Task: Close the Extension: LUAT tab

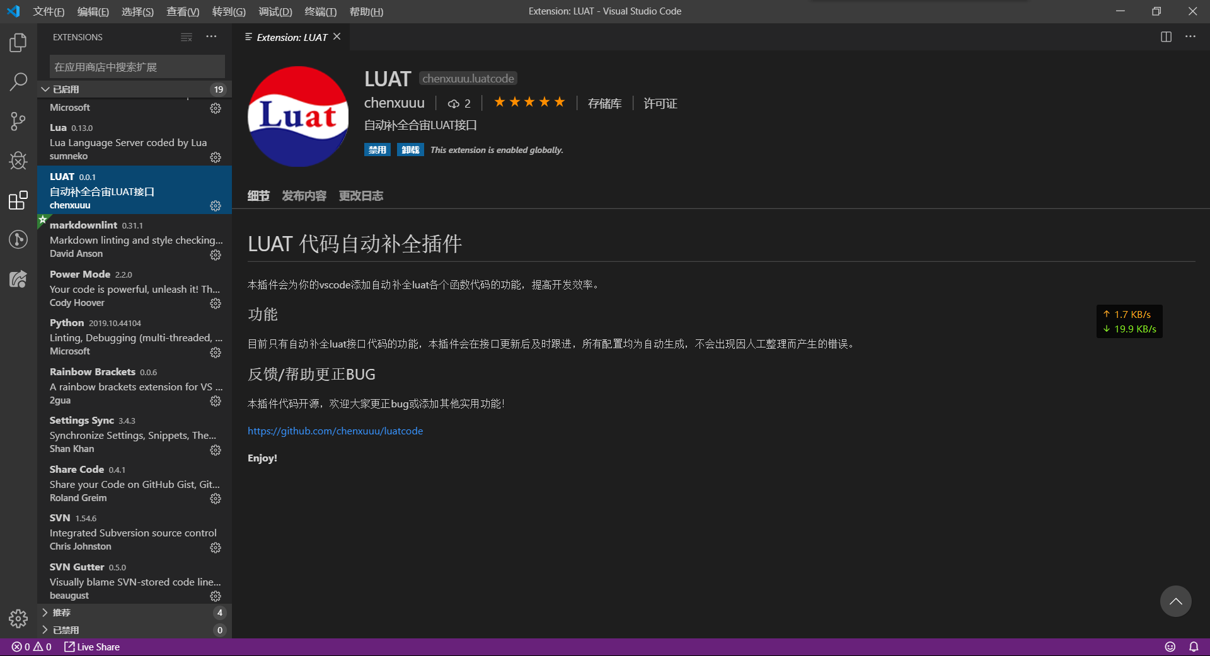Action: pyautogui.click(x=337, y=37)
